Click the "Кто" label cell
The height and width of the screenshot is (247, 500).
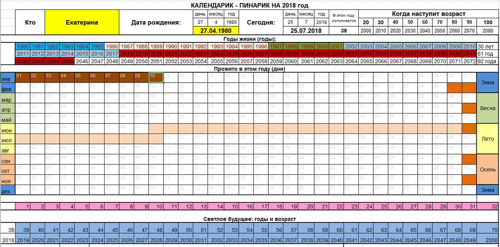click(30, 22)
